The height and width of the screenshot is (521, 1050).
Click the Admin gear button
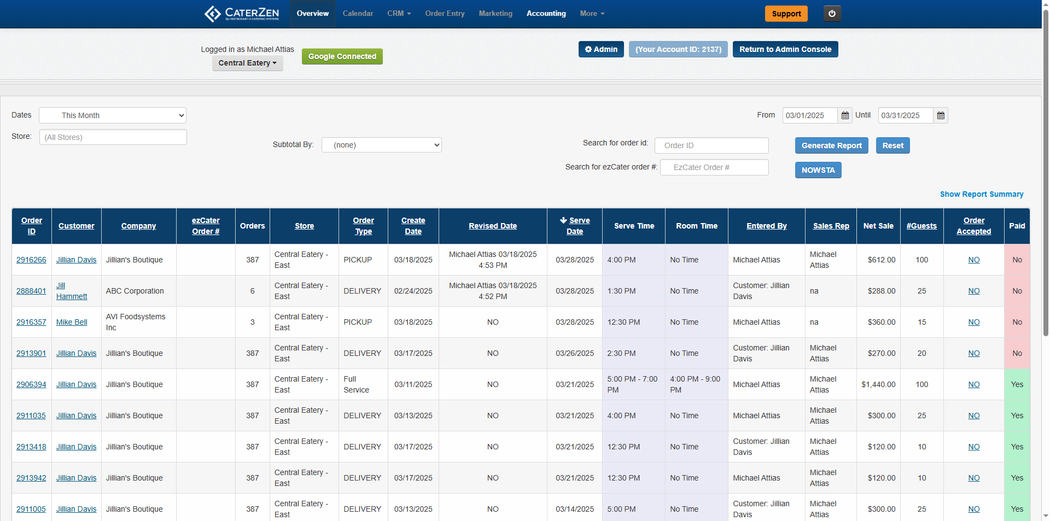pyautogui.click(x=601, y=49)
